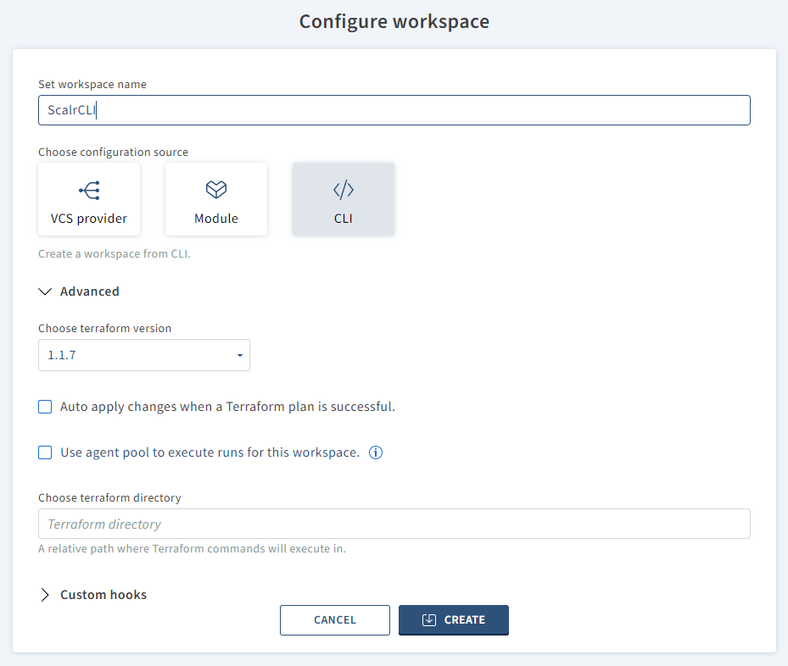Click the package icon in the Module card
Viewport: 788px width, 666px height.
pyautogui.click(x=215, y=189)
